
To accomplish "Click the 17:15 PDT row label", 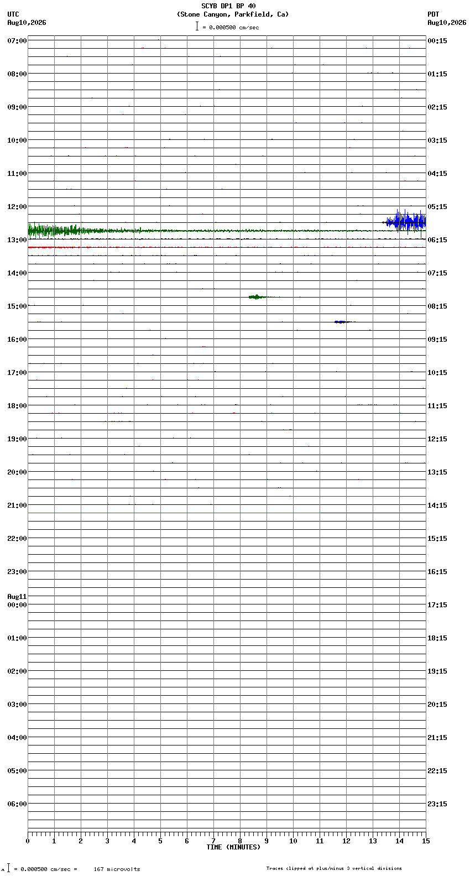I will tap(437, 605).
